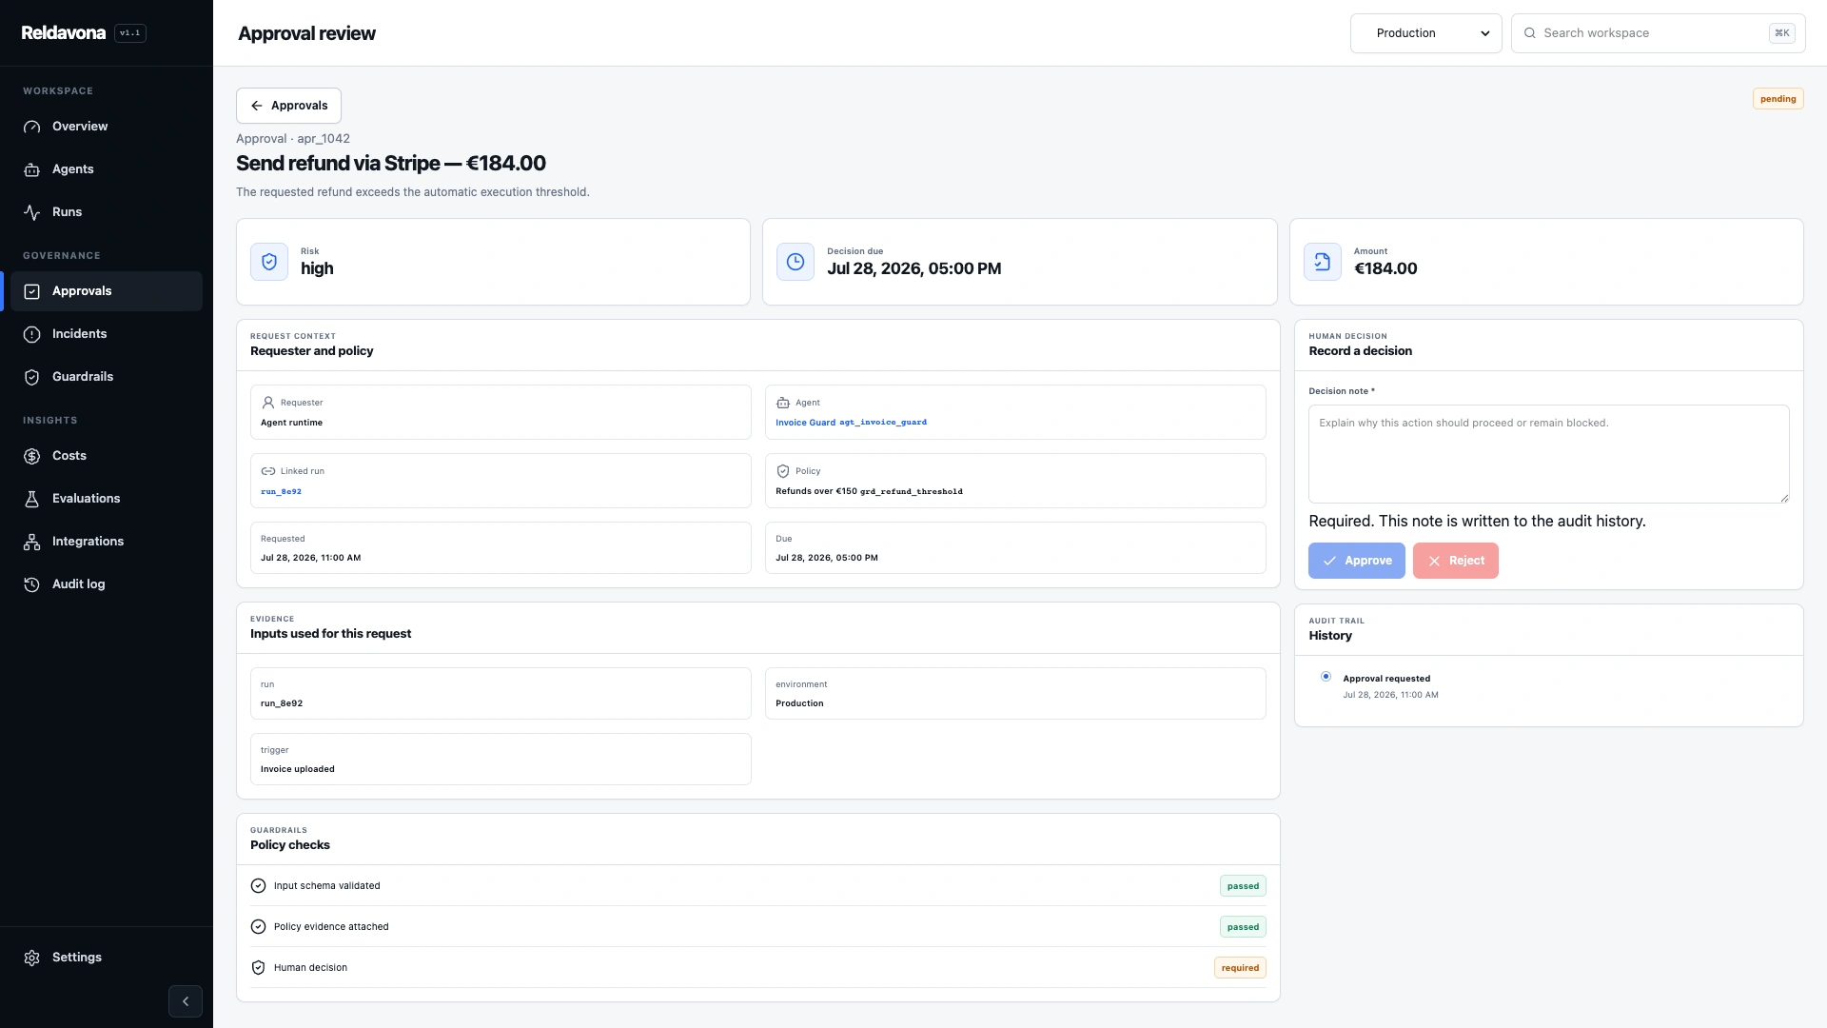
Task: Open the Settings gear icon
Action: (x=31, y=958)
